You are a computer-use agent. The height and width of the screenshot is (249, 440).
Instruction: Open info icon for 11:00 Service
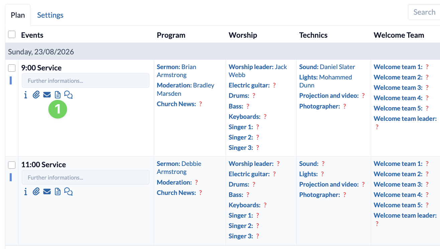click(x=26, y=192)
